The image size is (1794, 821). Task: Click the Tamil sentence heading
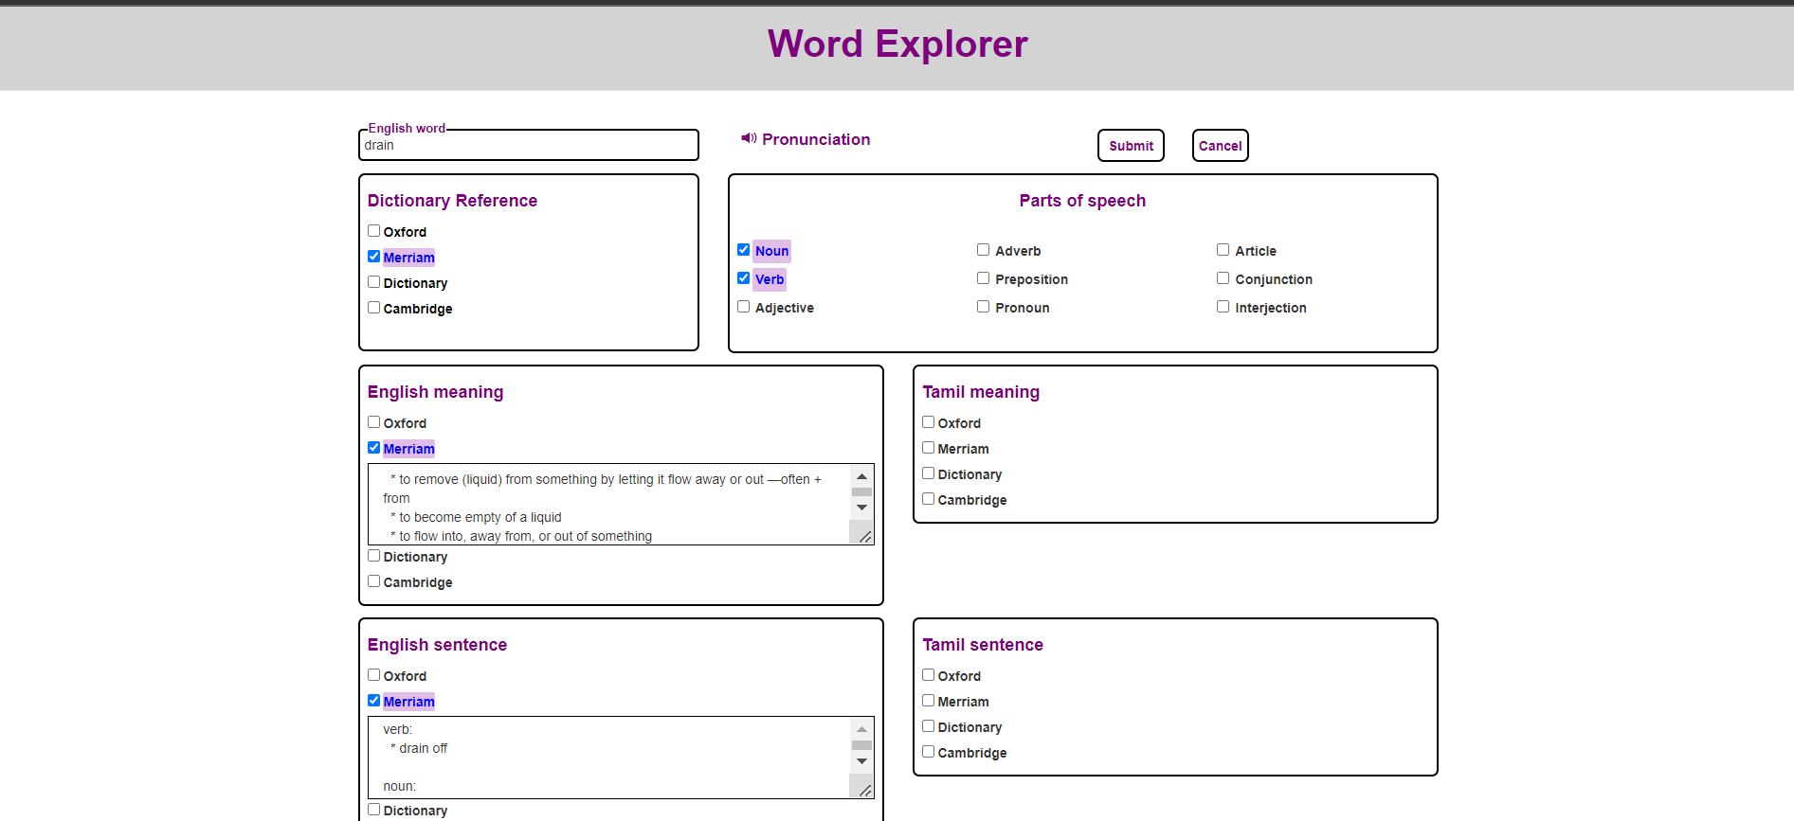(983, 645)
